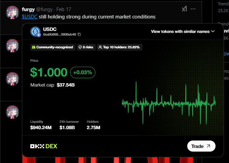Image resolution: width=229 pixels, height=163 pixels.
Task: Click the OKX DEX logo
Action: tap(44, 146)
